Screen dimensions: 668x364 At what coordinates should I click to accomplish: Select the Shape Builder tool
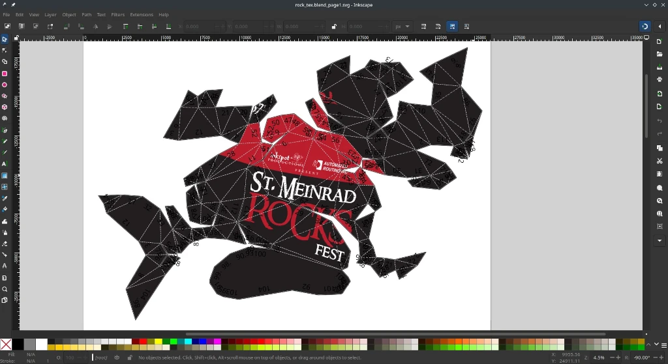[5, 62]
